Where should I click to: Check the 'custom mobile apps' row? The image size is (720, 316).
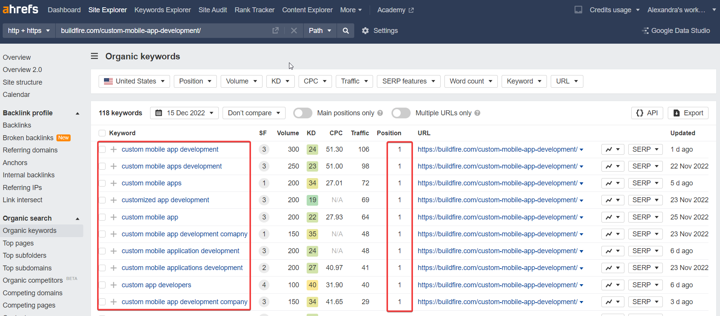(x=102, y=183)
